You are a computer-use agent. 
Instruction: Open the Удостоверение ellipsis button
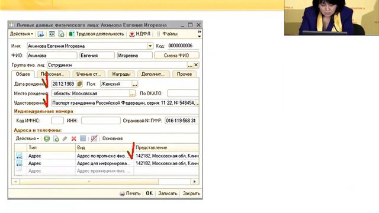pyautogui.click(x=197, y=103)
